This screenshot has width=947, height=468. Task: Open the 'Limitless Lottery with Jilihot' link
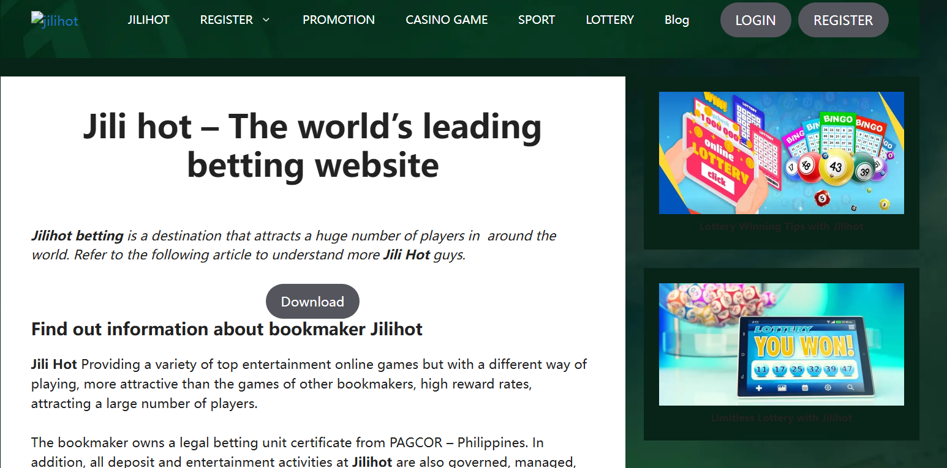click(781, 418)
